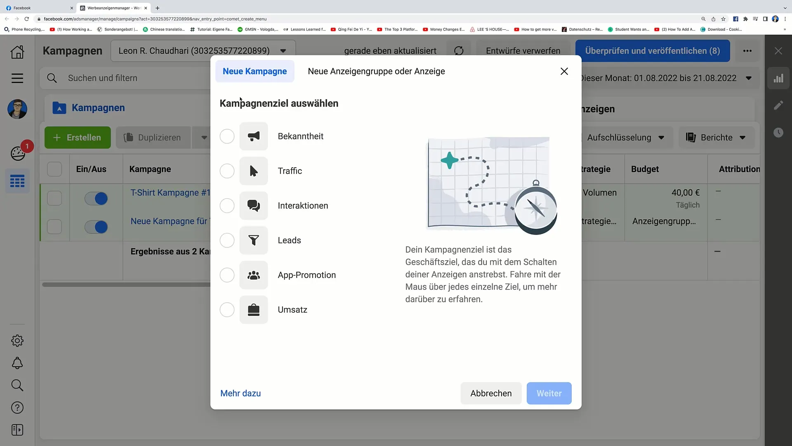The image size is (792, 446).
Task: Check the select-all header checkbox
Action: pyautogui.click(x=54, y=169)
